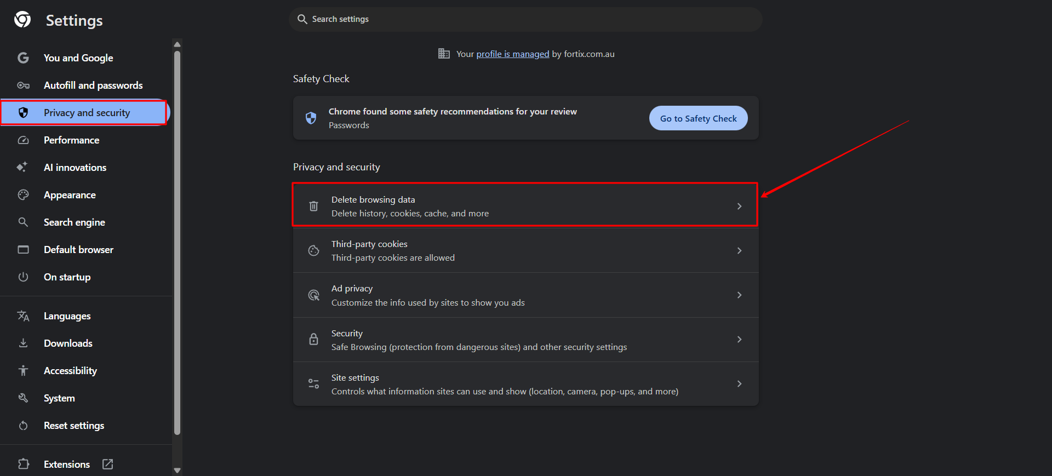Open the 'profile is managed' link
The image size is (1052, 476).
click(x=512, y=54)
